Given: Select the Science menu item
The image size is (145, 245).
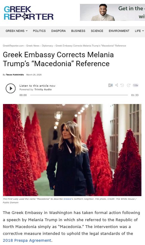Looking at the screenshot, I should tap(97, 31).
